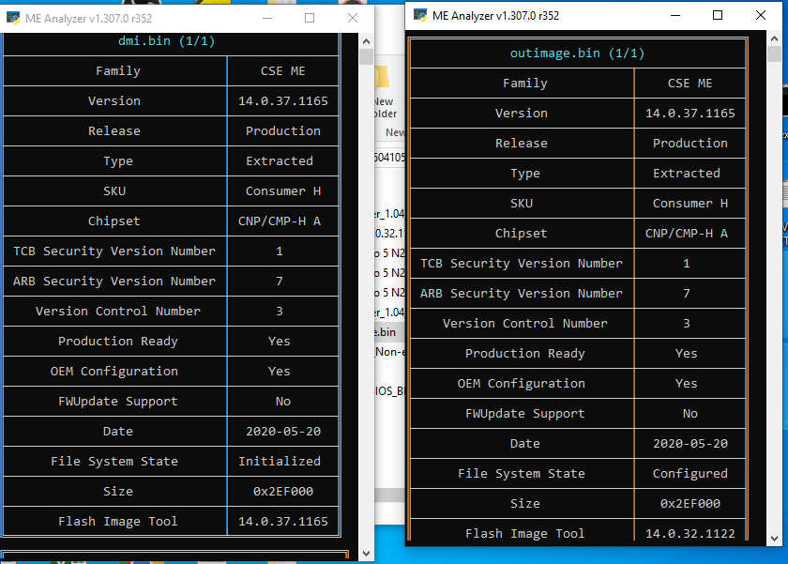Click Flash Image Tool value 14.0.32.1122

690,533
